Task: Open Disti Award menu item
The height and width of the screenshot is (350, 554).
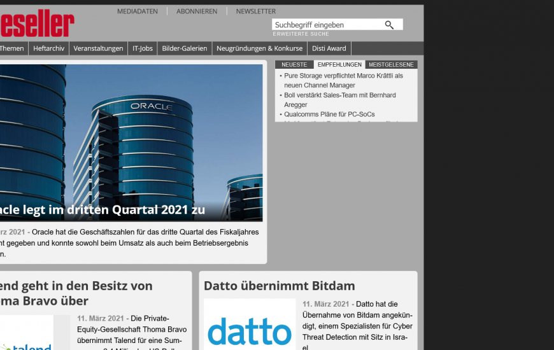Action: click(329, 48)
